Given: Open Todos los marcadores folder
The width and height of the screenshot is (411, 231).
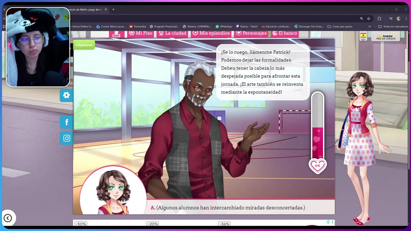Looking at the screenshot, I should [x=393, y=27].
